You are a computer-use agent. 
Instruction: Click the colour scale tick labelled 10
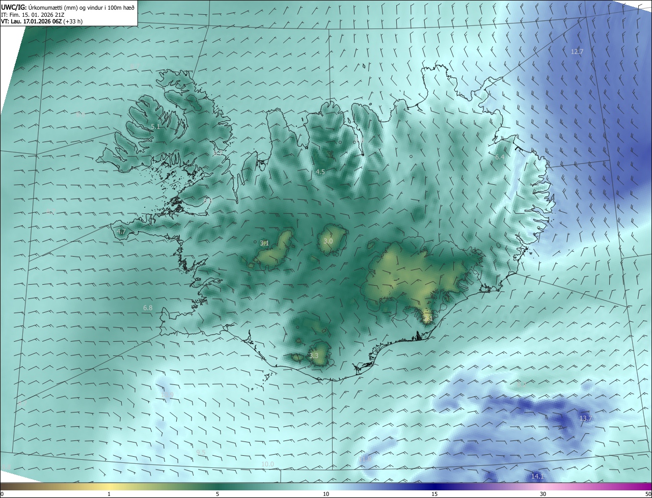tap(326, 494)
